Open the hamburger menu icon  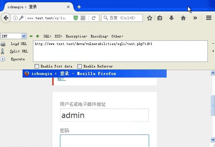click(x=209, y=18)
